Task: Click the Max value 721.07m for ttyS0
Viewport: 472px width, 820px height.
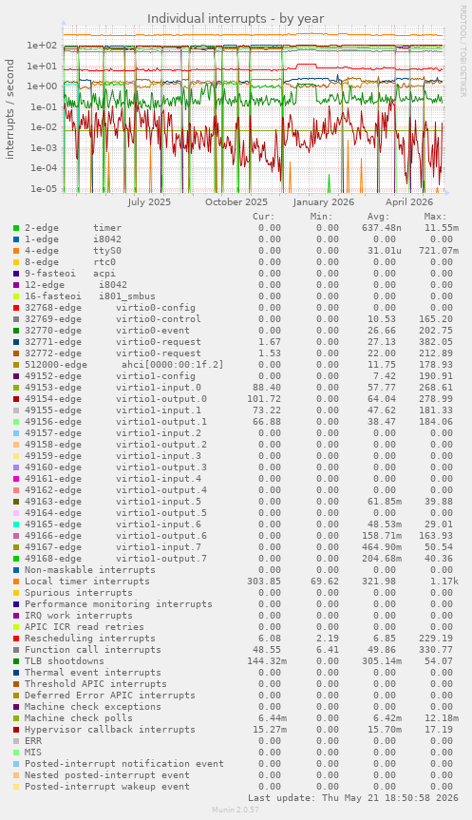Action: tap(439, 251)
